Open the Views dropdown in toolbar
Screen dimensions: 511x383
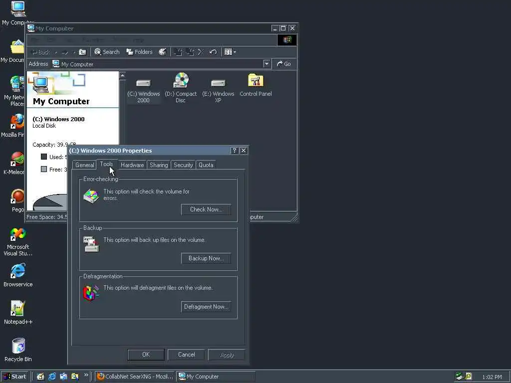(230, 52)
